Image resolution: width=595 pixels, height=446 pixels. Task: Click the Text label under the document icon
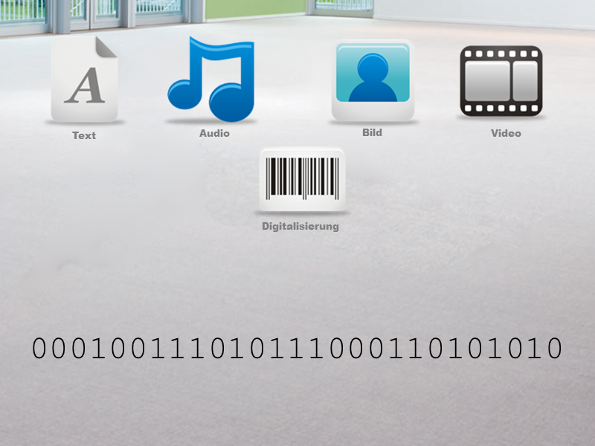pyautogui.click(x=84, y=135)
